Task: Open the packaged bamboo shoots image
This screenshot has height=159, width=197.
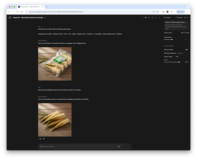Action: (55, 64)
